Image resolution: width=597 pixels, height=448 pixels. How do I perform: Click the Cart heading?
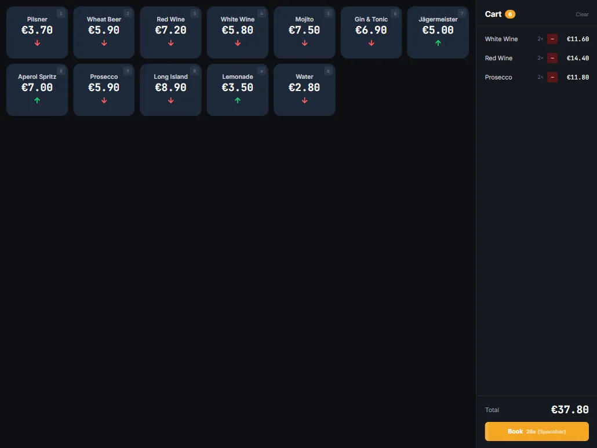(x=493, y=14)
